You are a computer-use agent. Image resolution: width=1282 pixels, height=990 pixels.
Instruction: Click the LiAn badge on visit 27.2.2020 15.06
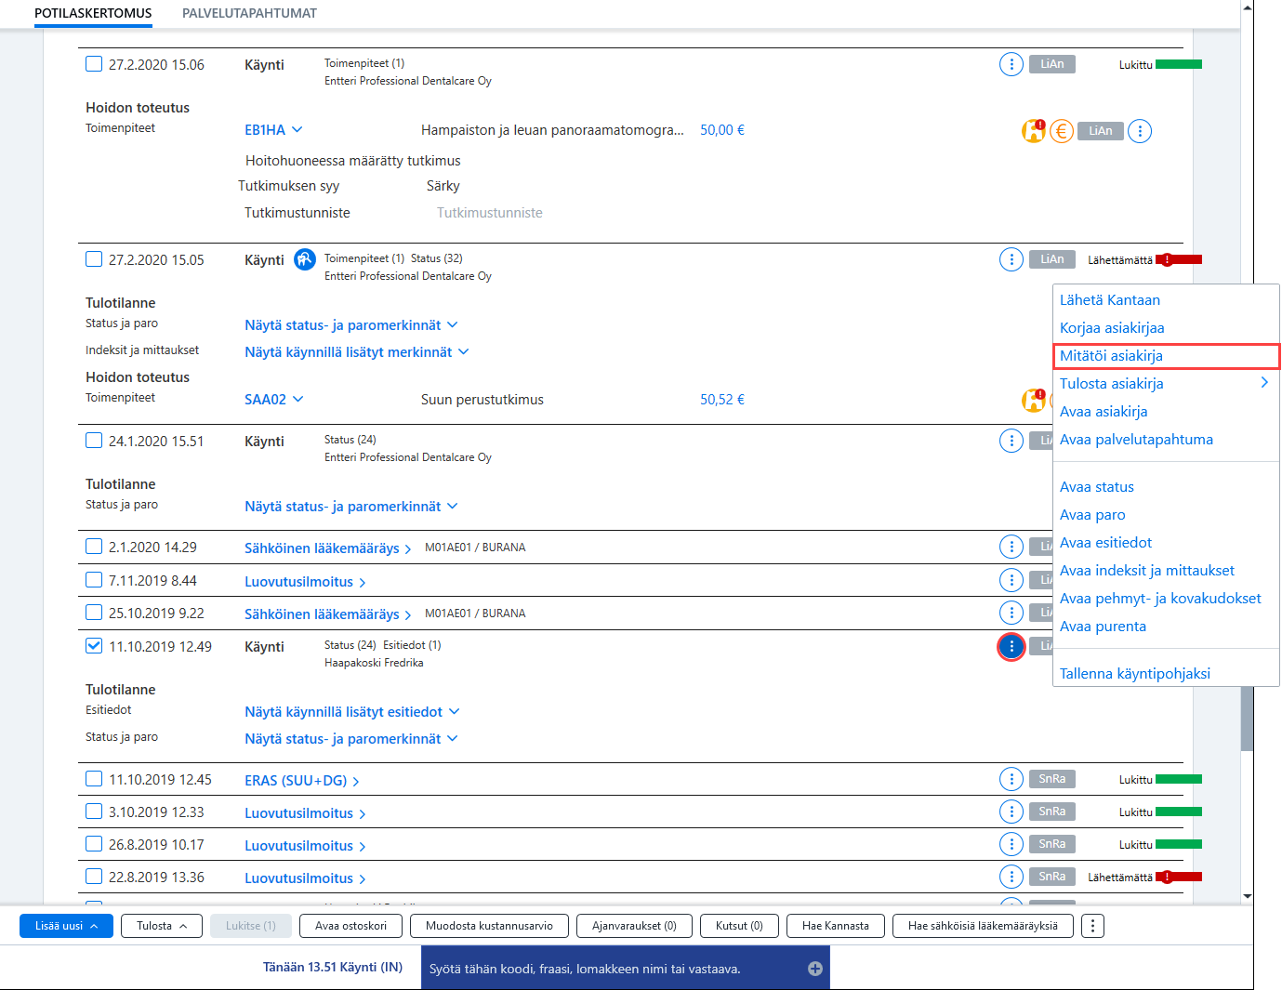click(1052, 64)
